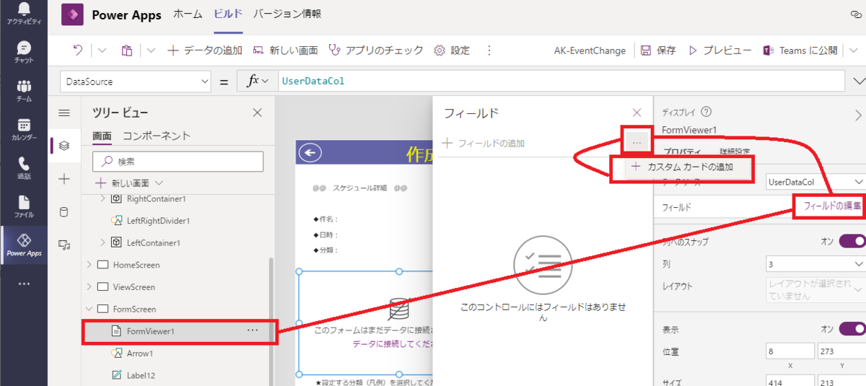Viewport: 866px width, 386px height.
Task: Click フィールドの追加 in fields panel
Action: click(484, 143)
